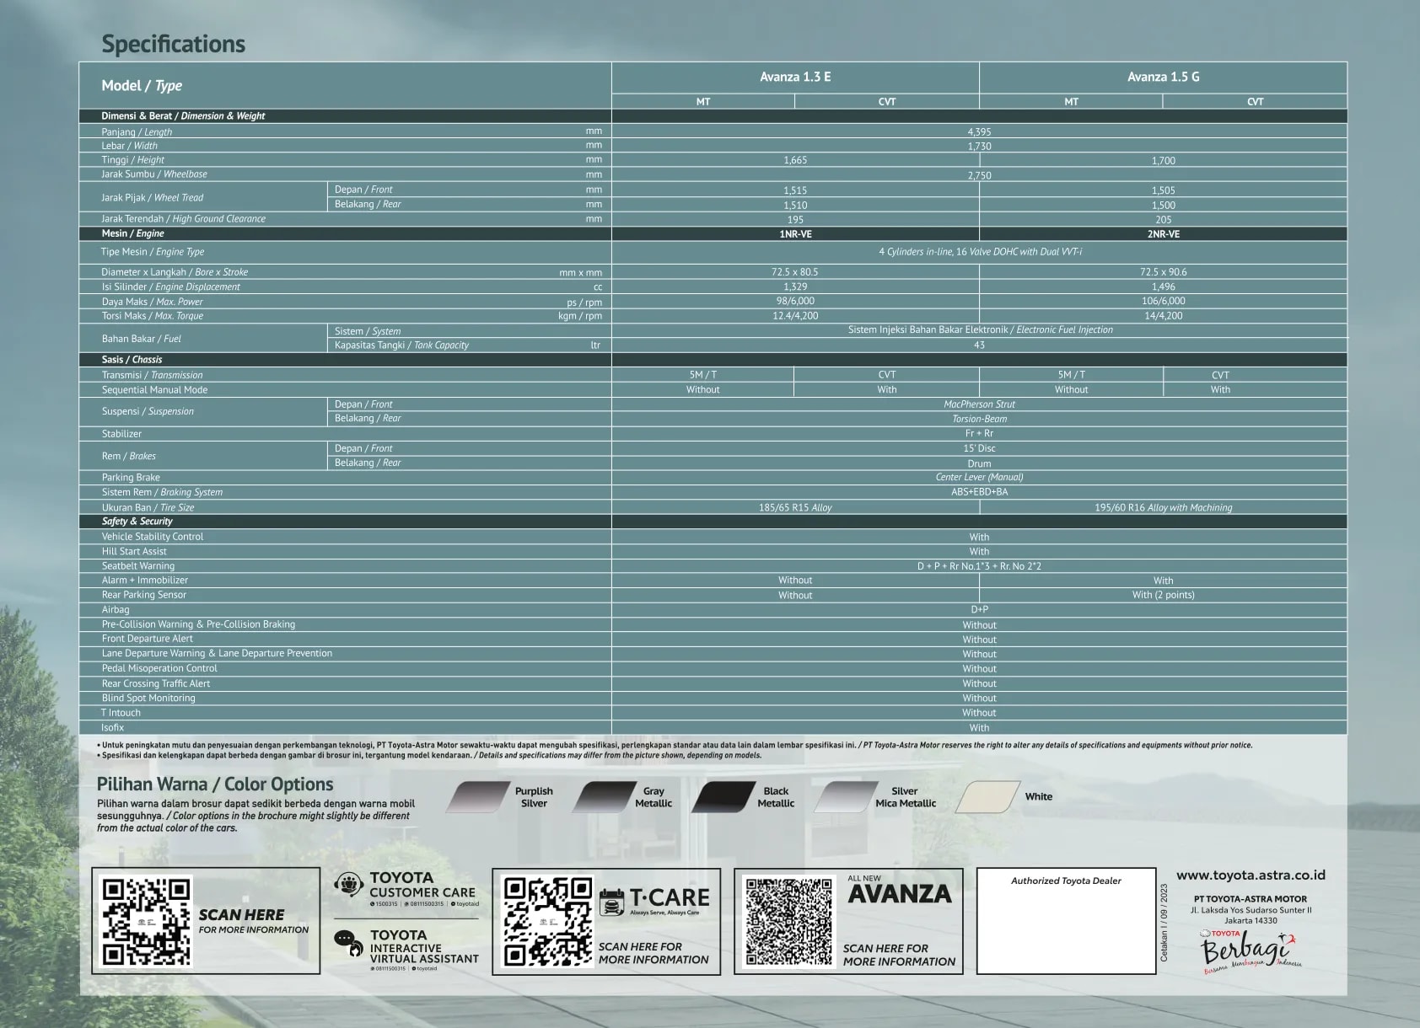Click the Toyota Berbagi logo
The image size is (1420, 1028).
(x=1251, y=953)
